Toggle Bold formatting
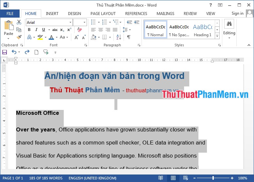This screenshot has width=254, height=182. pos(29,30)
